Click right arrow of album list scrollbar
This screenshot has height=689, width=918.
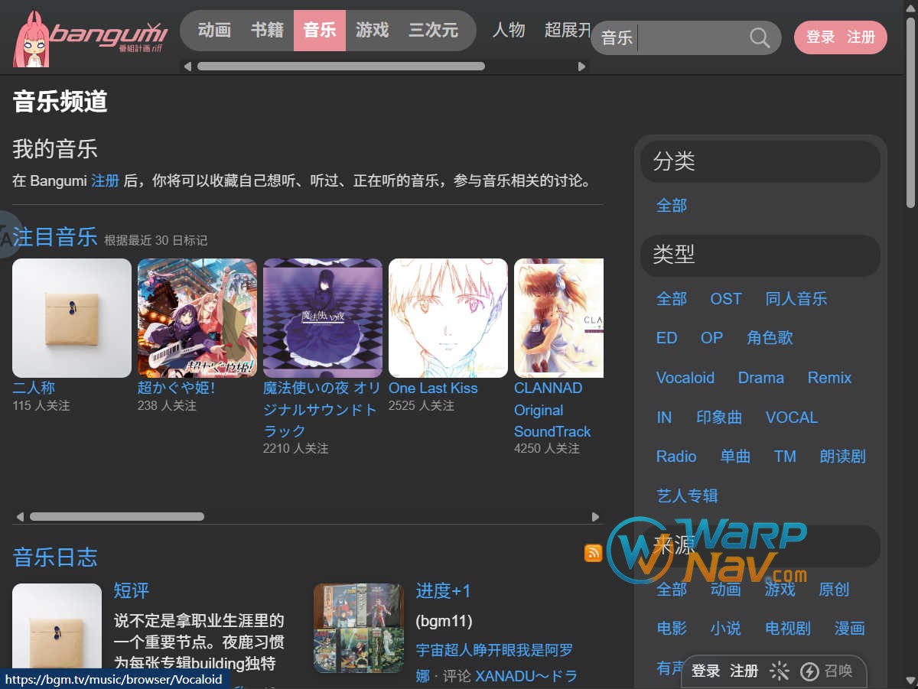[595, 517]
